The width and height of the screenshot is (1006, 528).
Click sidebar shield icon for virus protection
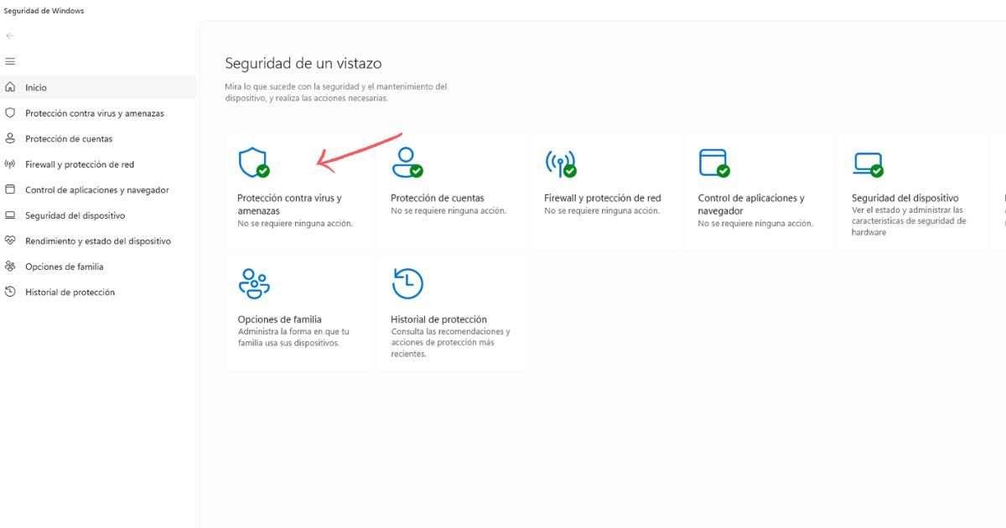point(10,113)
